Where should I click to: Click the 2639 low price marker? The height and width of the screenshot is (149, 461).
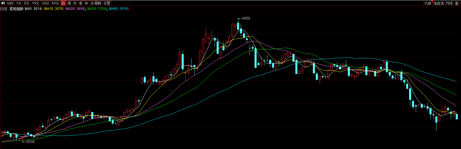[x=30, y=142]
